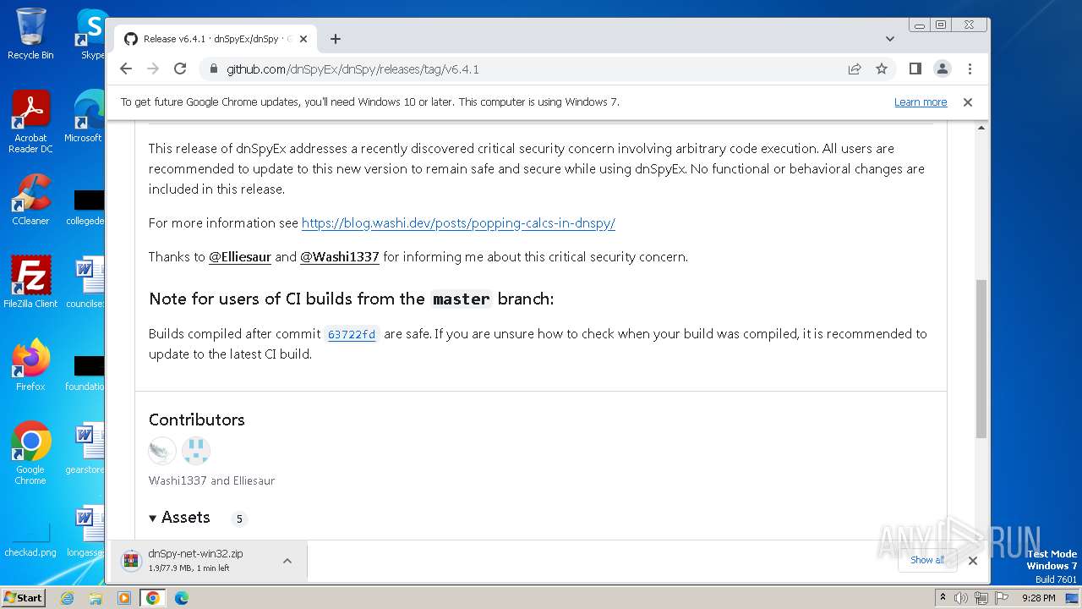The image size is (1082, 609).
Task: Click the Assets count badge 5
Action: (239, 518)
